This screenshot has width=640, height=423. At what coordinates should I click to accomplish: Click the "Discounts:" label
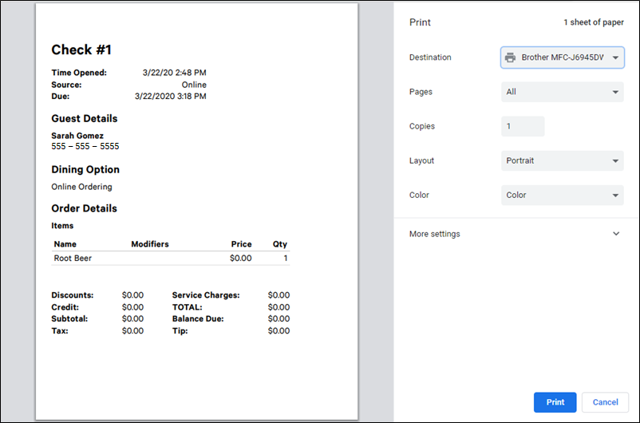click(x=73, y=295)
